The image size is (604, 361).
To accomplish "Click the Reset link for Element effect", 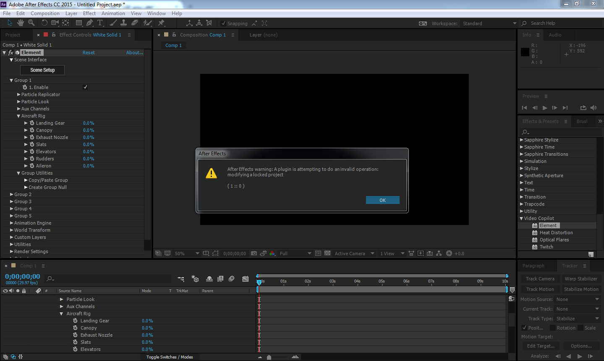I will pos(89,52).
